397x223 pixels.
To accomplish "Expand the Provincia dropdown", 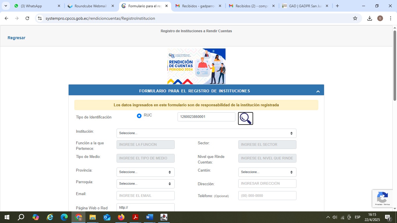I will click(x=145, y=172).
